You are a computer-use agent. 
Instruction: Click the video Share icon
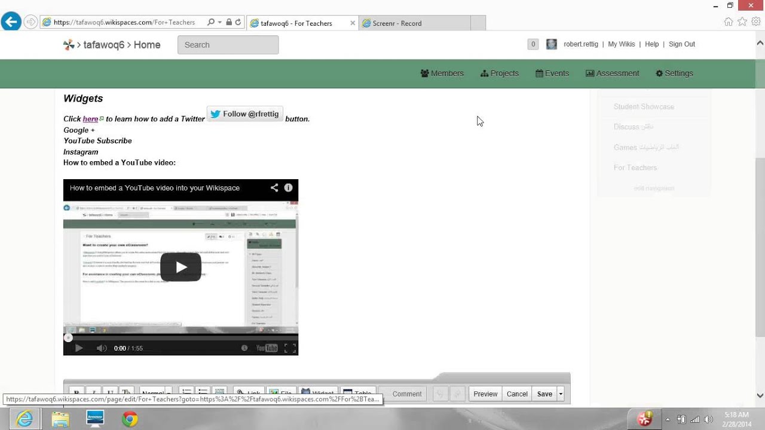point(274,188)
